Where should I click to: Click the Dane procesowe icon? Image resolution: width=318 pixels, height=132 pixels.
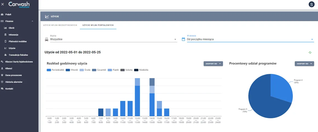(2, 75)
